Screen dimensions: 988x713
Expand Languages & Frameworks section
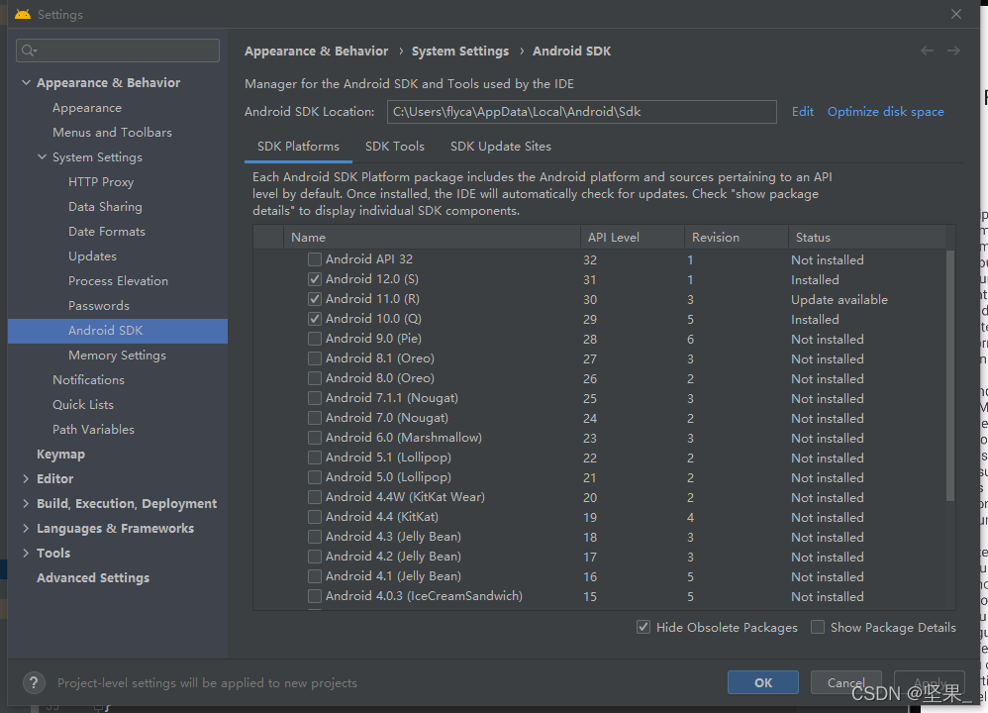[27, 528]
